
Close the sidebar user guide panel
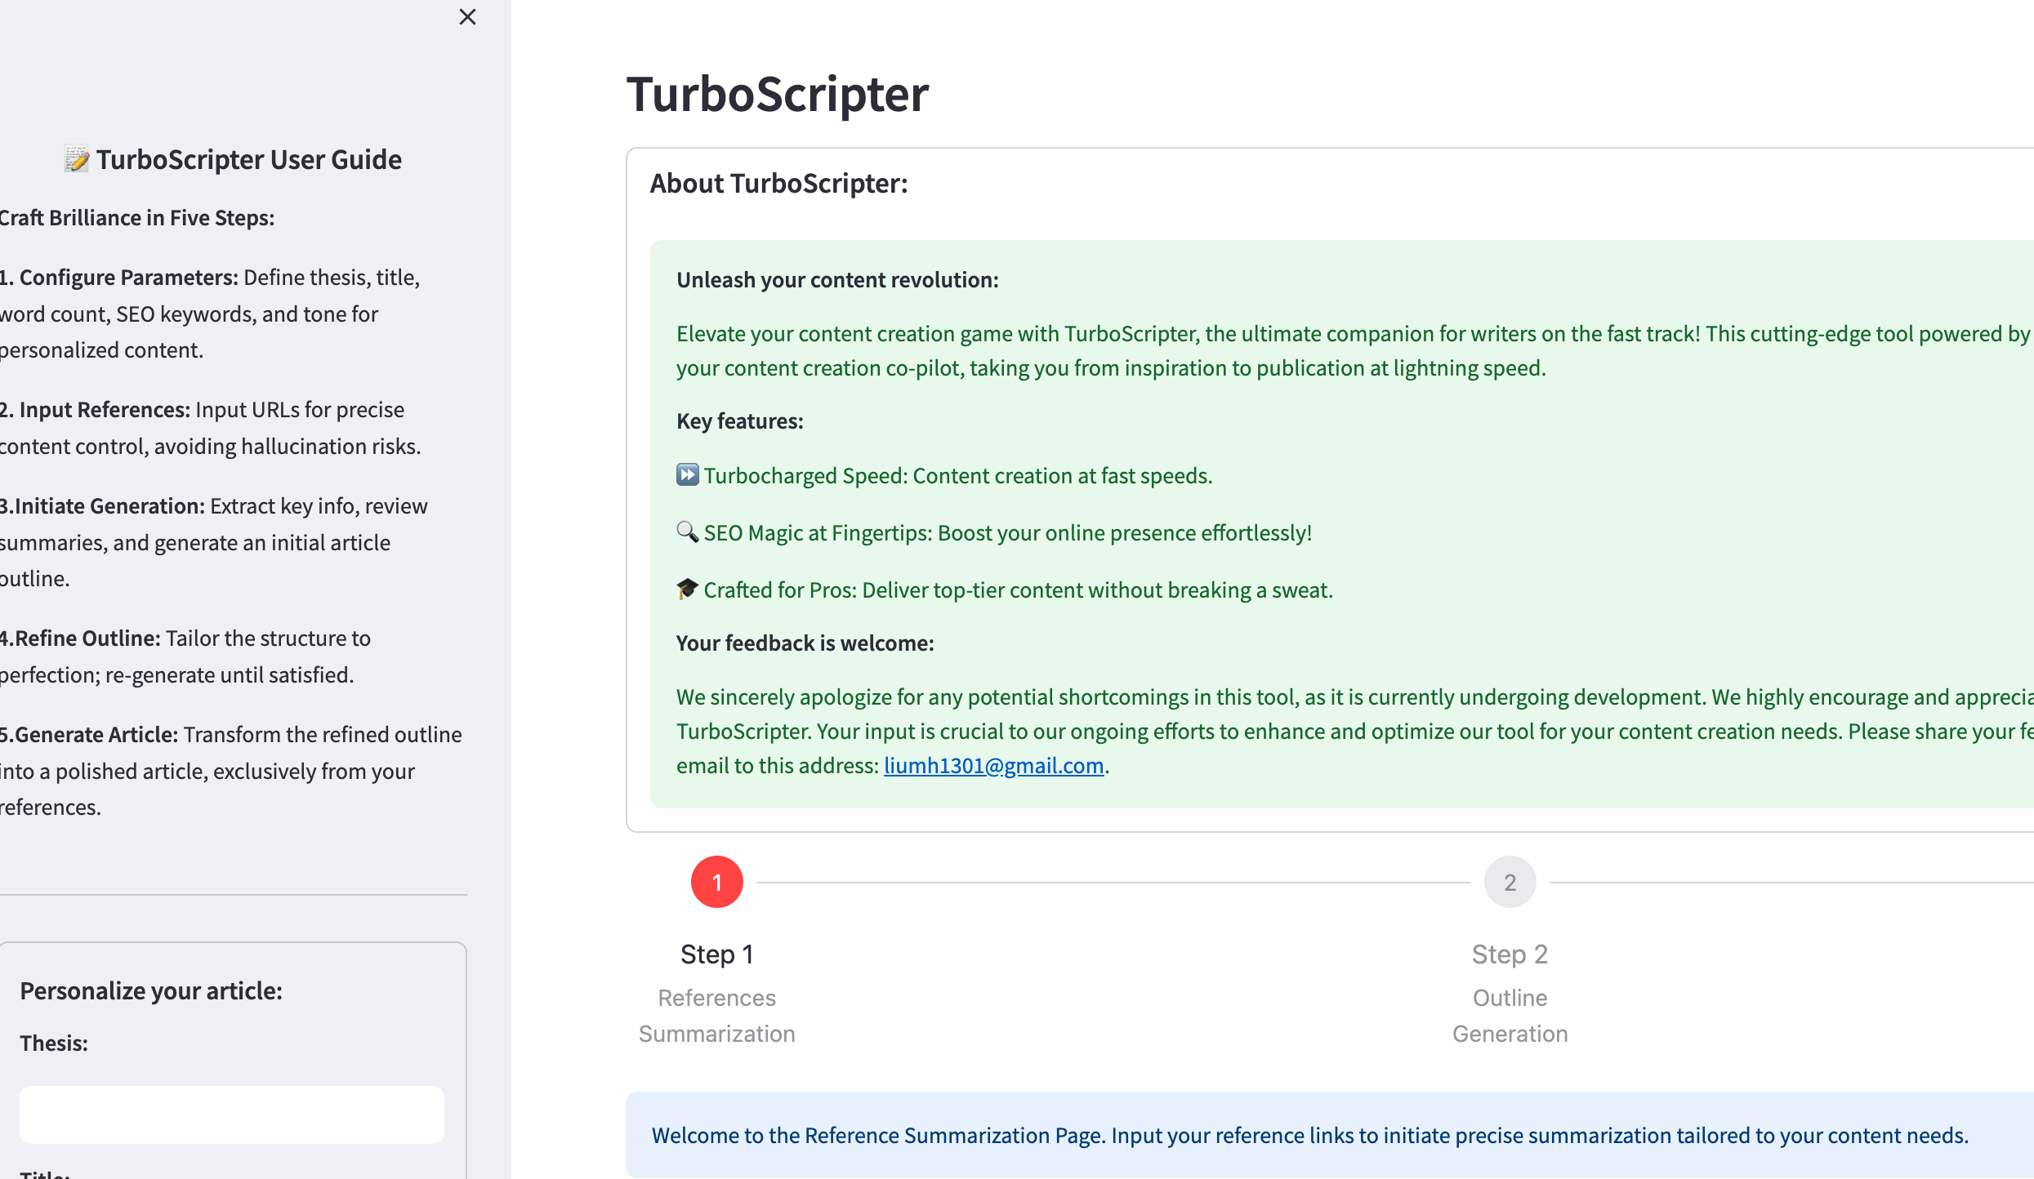[467, 16]
